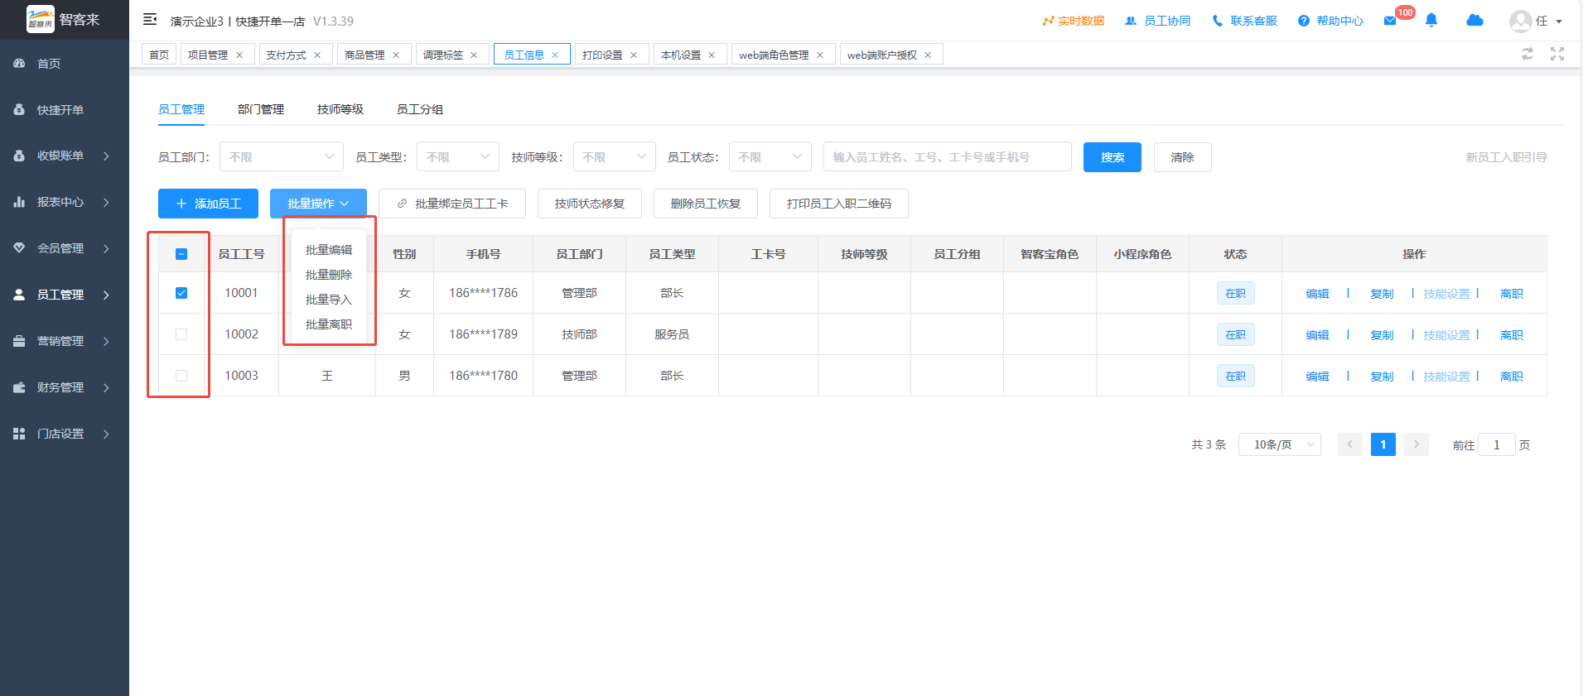Click the employee search input field
The image size is (1583, 696).
948,156
